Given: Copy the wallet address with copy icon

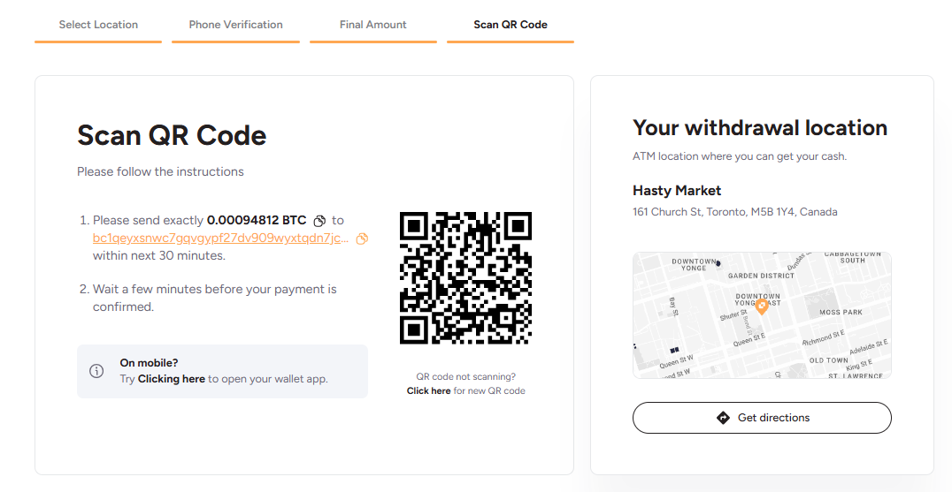Looking at the screenshot, I should click(x=362, y=238).
